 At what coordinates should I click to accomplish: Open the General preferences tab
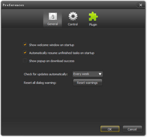(x=53, y=19)
